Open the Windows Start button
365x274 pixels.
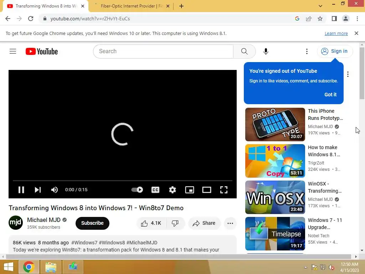click(x=9, y=267)
